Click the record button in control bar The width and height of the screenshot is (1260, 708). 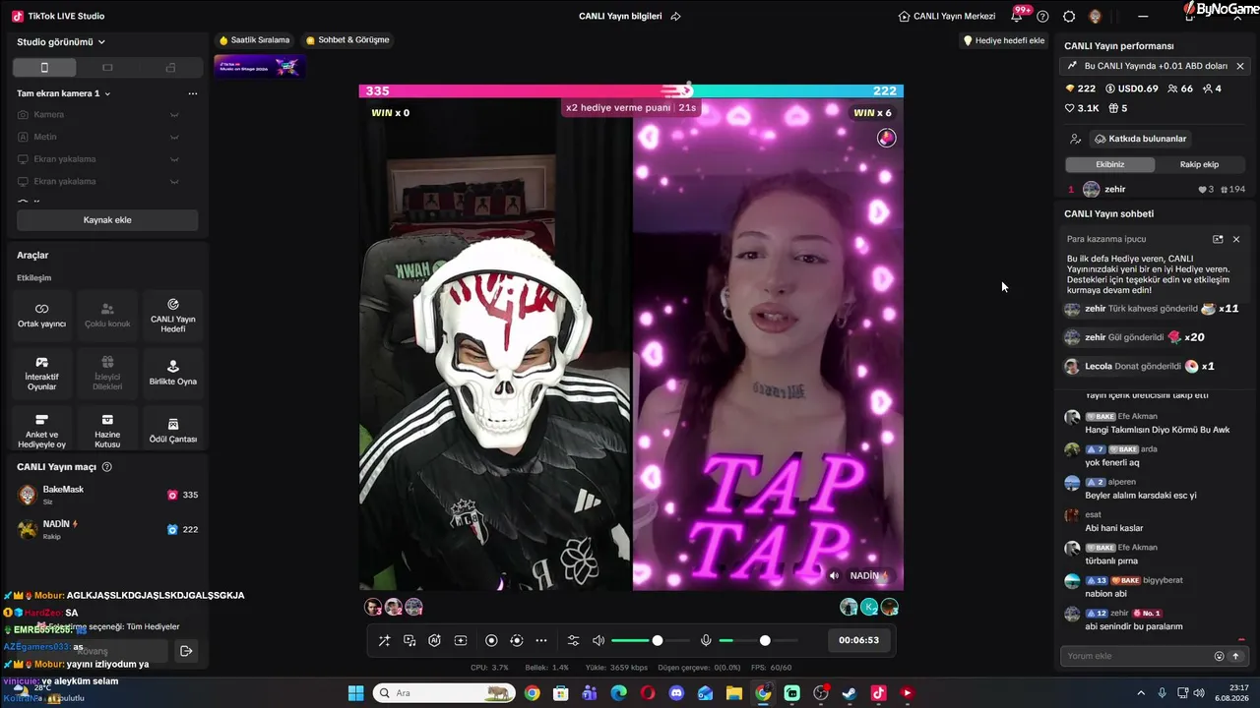(x=491, y=640)
